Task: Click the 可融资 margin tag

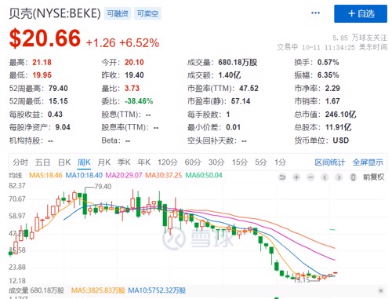Action: click(118, 13)
